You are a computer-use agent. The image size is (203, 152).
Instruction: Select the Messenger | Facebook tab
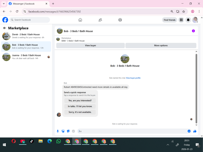pyautogui.click(x=28, y=4)
